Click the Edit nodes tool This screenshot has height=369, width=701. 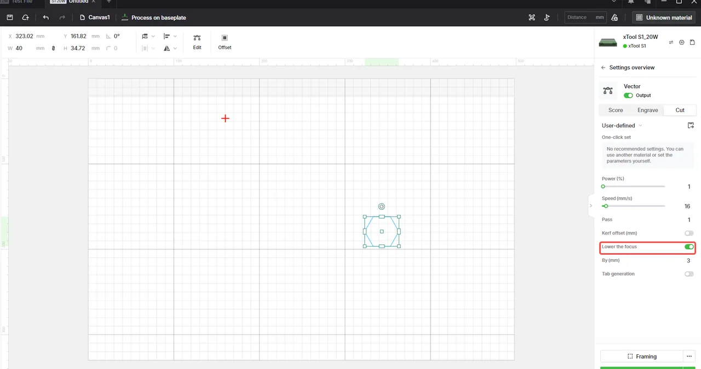pyautogui.click(x=197, y=42)
